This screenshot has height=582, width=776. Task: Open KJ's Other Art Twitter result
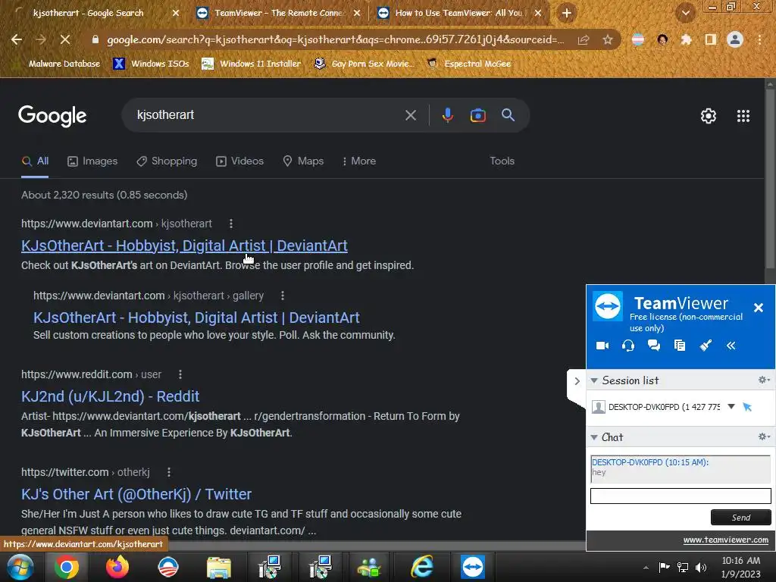pos(136,494)
